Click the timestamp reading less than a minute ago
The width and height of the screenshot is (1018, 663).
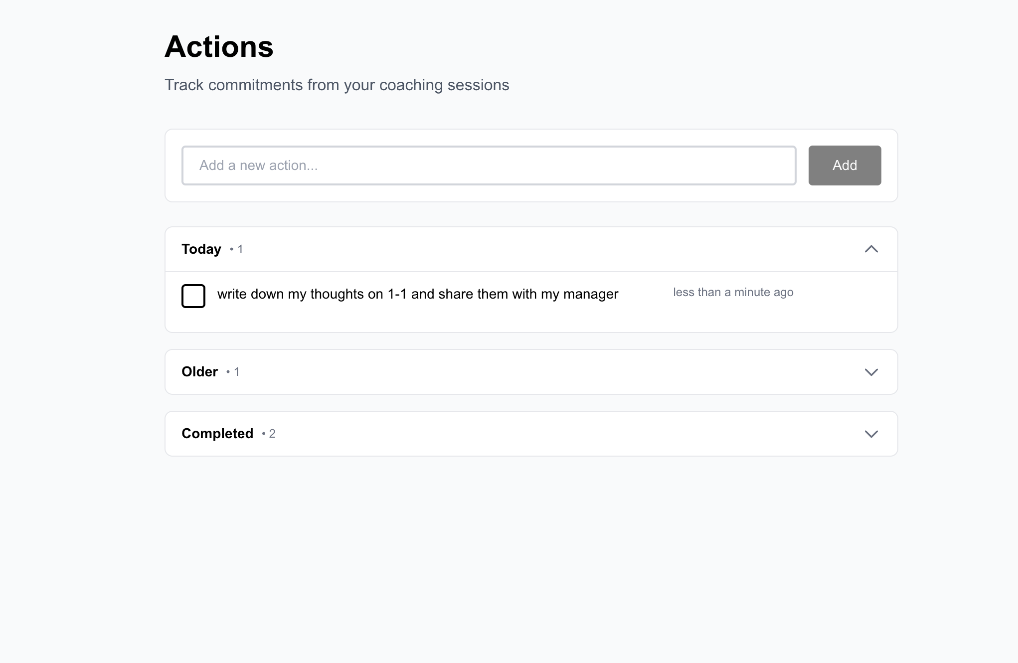point(733,292)
